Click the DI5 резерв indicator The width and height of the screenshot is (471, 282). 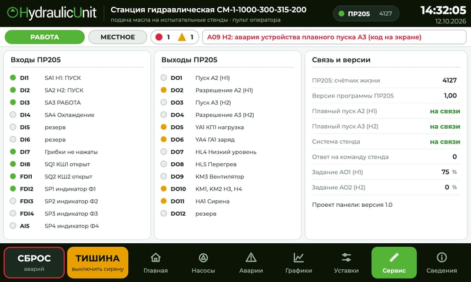[13, 127]
